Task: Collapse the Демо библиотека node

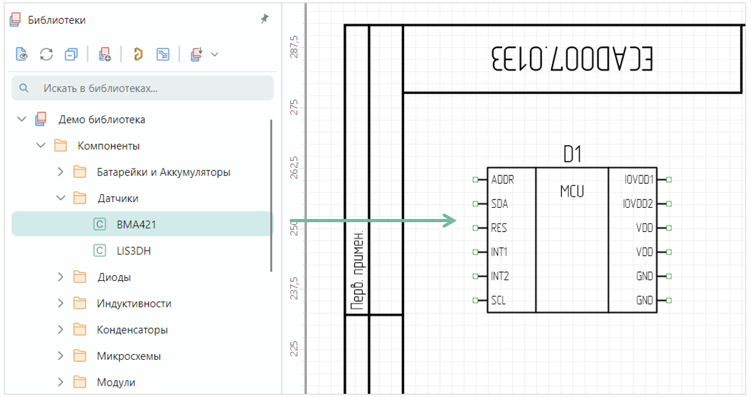Action: click(22, 119)
